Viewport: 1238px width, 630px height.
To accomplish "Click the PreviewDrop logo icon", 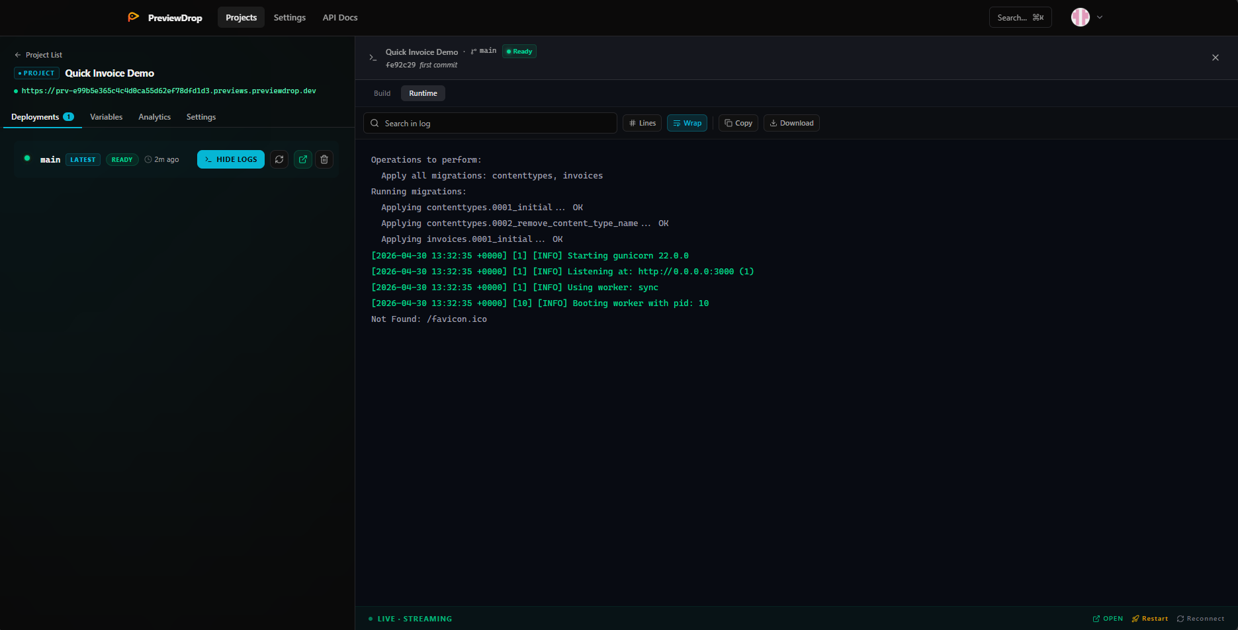I will (x=133, y=17).
